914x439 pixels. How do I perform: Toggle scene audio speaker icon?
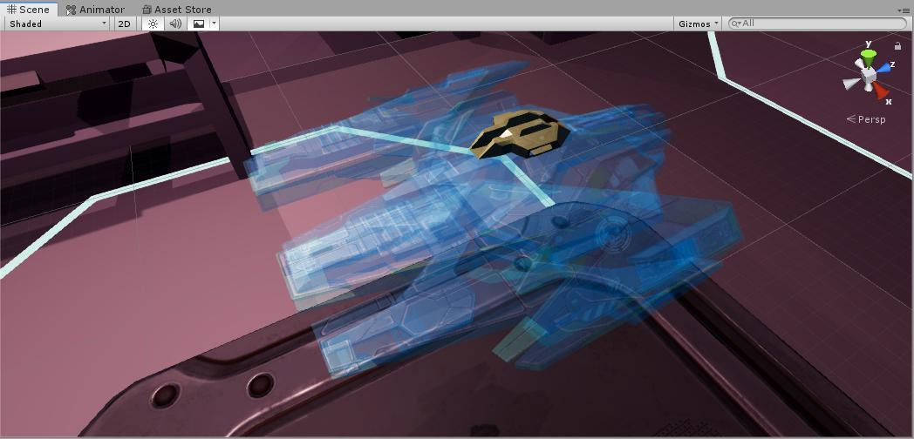coord(175,24)
